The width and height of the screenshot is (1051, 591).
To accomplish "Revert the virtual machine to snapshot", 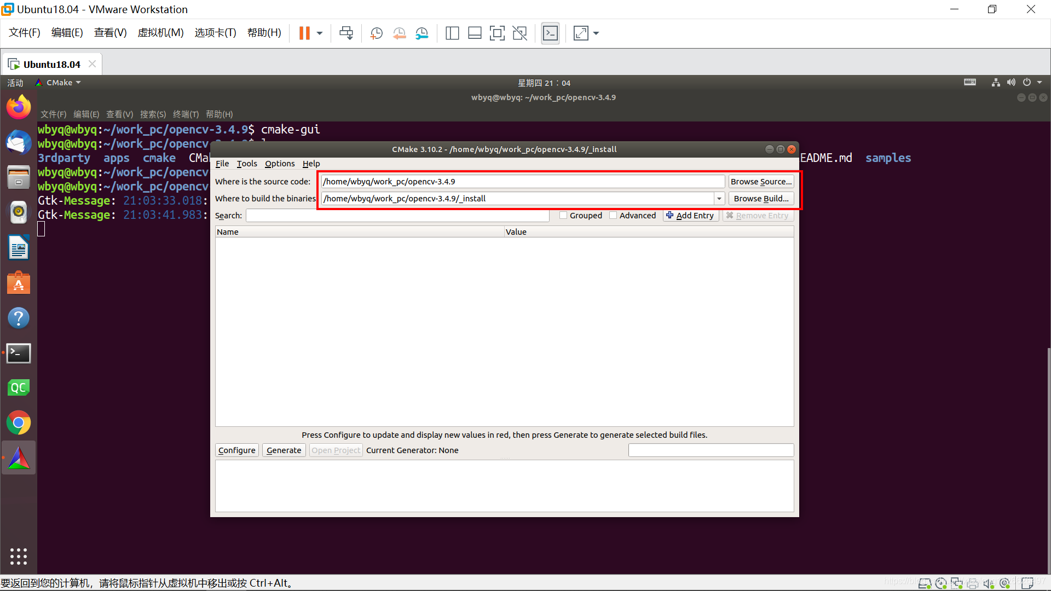I will click(399, 33).
